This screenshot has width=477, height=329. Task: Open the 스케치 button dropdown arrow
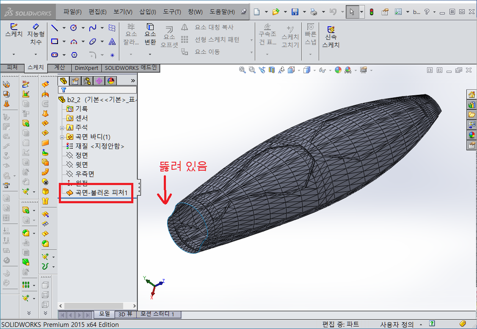pyautogui.click(x=14, y=55)
